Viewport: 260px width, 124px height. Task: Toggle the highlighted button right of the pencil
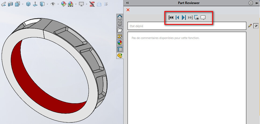[256, 26]
